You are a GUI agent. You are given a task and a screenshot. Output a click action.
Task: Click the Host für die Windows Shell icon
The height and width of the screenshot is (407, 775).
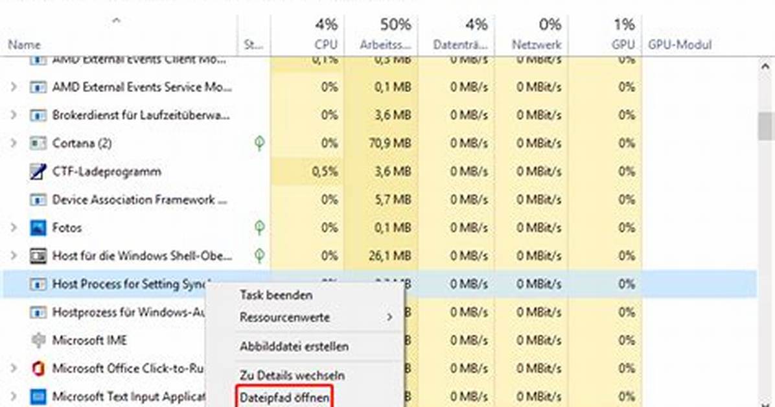click(x=38, y=256)
